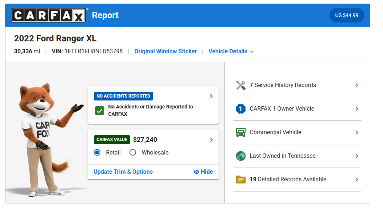Screen dimensions: 383x210
Task: Click the yellow folder Detailed Records icon
Action: pos(240,180)
